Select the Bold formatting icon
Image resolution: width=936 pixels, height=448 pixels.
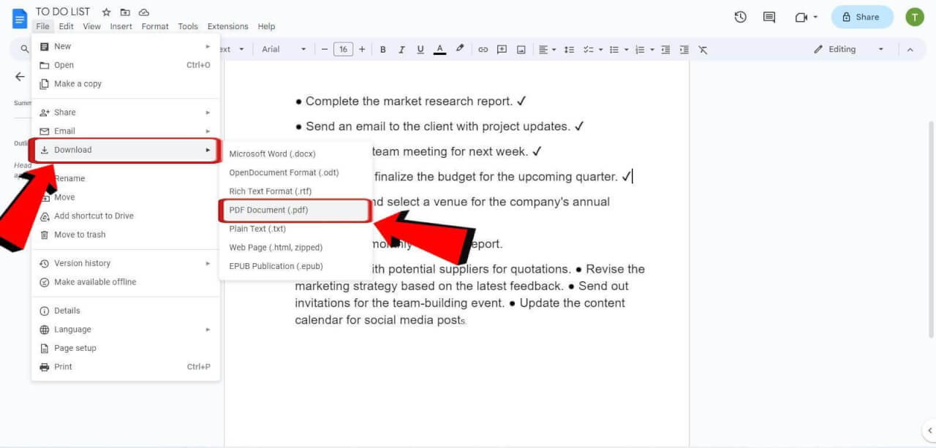pos(383,49)
